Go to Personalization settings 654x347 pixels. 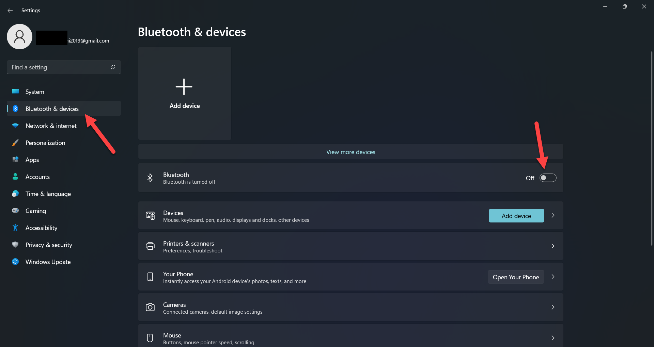pyautogui.click(x=45, y=143)
